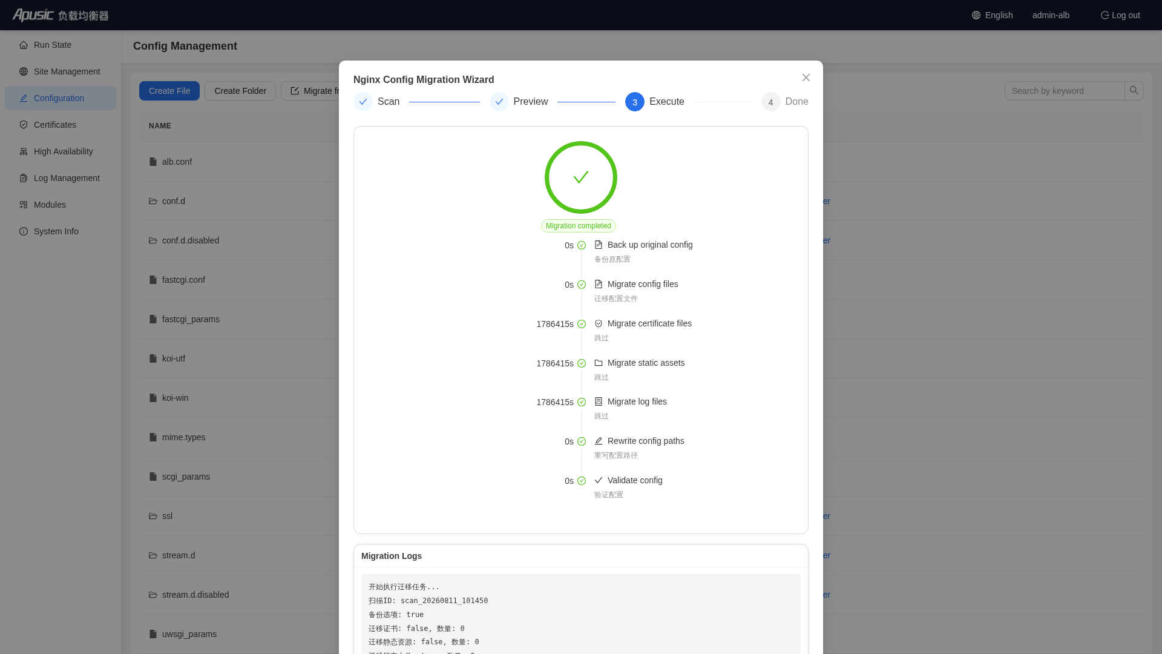Click the Log out link
The image size is (1162, 654).
(1120, 15)
